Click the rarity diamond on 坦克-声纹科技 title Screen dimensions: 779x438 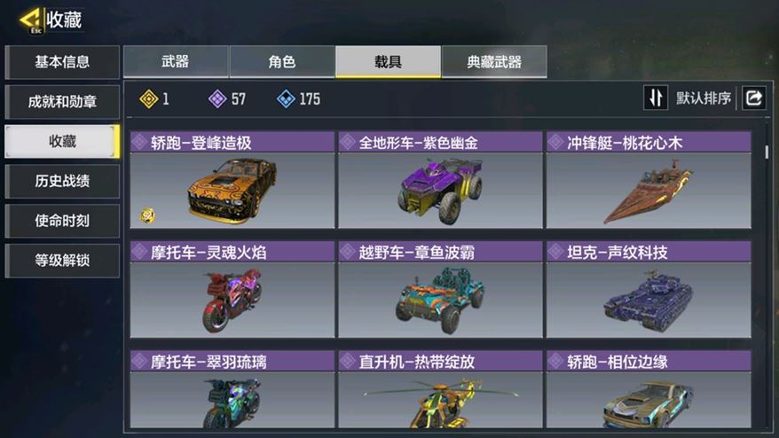pyautogui.click(x=555, y=252)
